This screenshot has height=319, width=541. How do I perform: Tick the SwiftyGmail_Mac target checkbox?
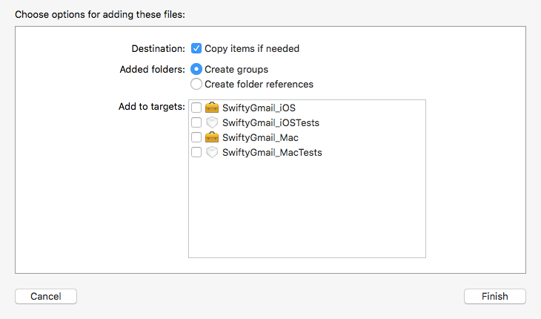196,137
